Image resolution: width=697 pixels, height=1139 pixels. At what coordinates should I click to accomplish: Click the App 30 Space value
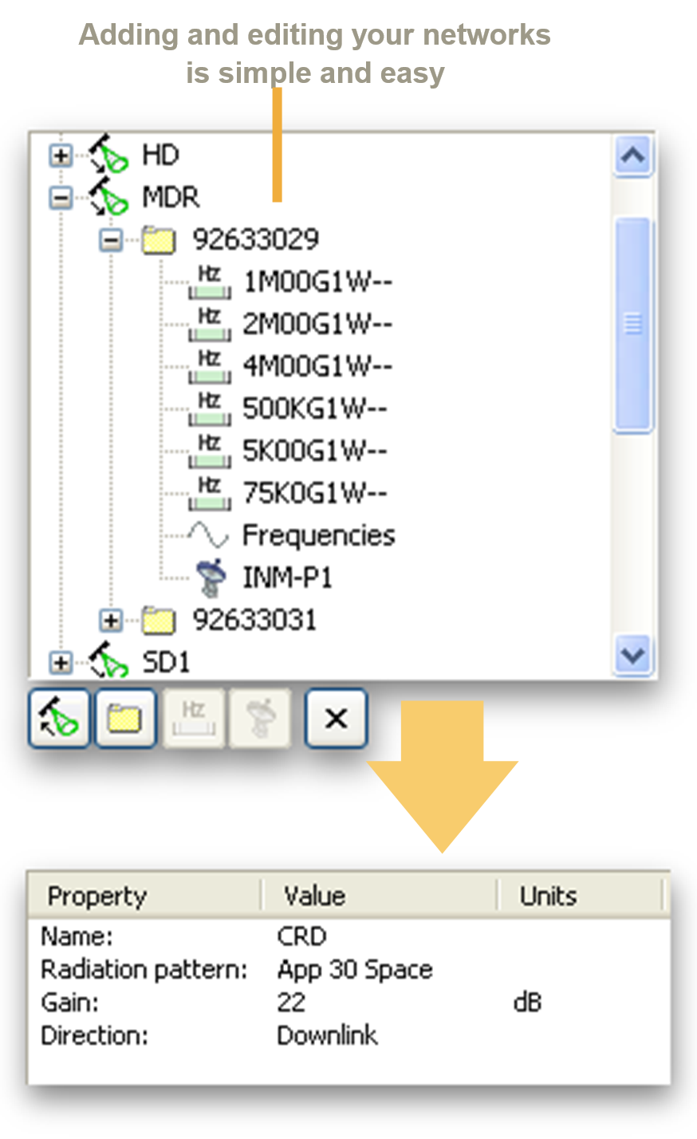point(355,969)
